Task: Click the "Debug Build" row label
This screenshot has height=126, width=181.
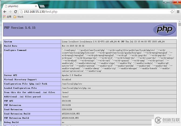Action: [11, 122]
